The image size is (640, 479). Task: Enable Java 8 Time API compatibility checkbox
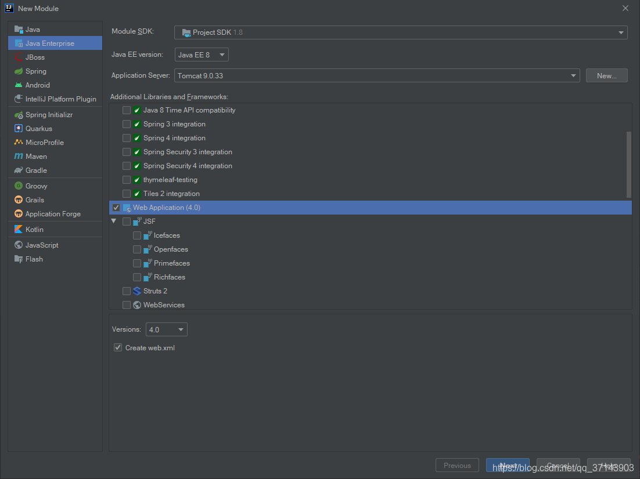tap(127, 110)
